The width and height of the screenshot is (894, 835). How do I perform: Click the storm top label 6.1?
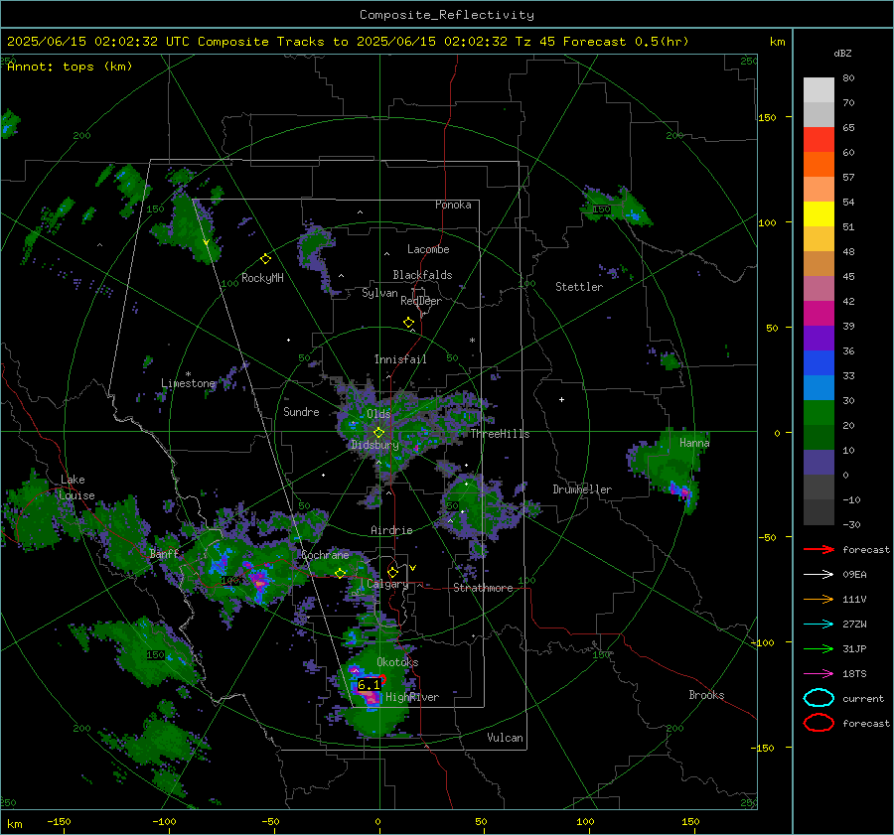pyautogui.click(x=369, y=684)
